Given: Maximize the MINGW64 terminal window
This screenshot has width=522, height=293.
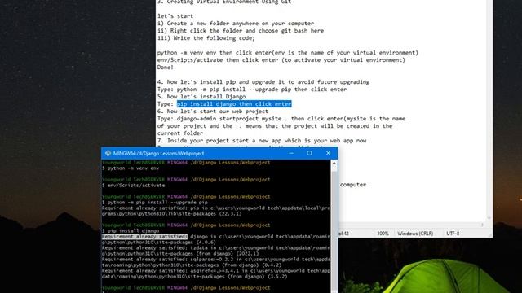Looking at the screenshot, I should (310, 153).
